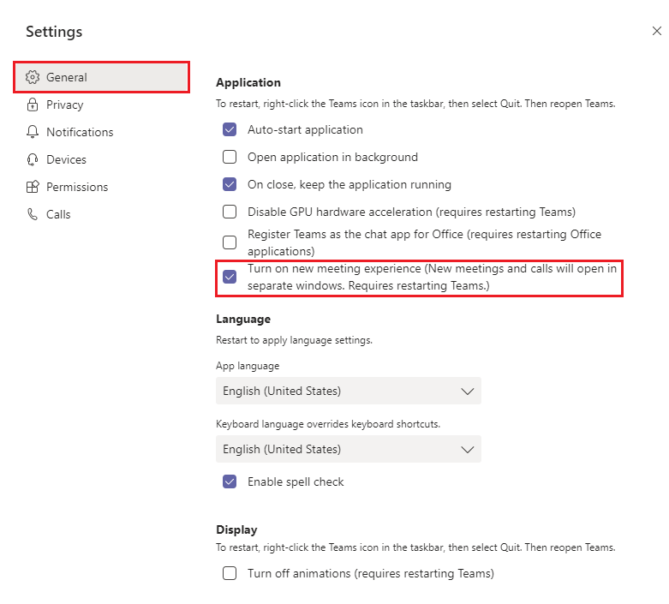Click the 'Open application in background' label

tap(332, 157)
